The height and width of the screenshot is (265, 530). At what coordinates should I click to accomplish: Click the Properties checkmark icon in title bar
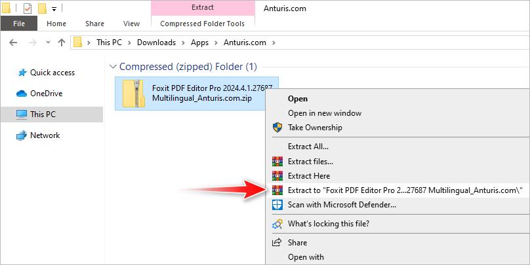27,9
